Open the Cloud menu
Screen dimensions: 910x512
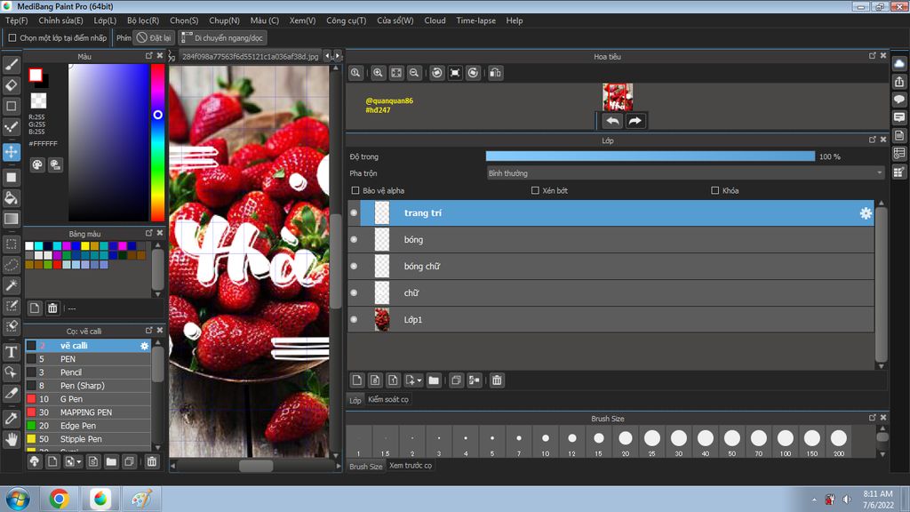click(435, 20)
